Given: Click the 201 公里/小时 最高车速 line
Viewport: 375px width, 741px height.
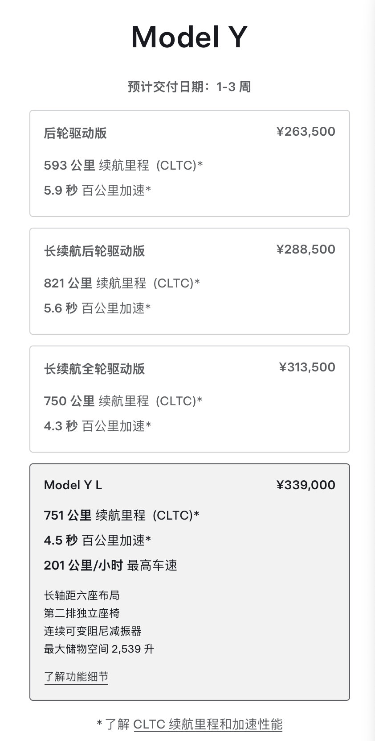Looking at the screenshot, I should point(110,566).
